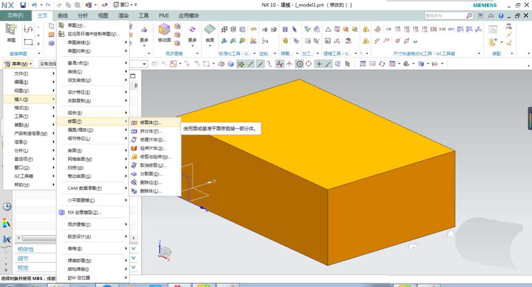Open the 同步建模(Y) submenu
Screen dimensions: 532x287
click(93, 224)
